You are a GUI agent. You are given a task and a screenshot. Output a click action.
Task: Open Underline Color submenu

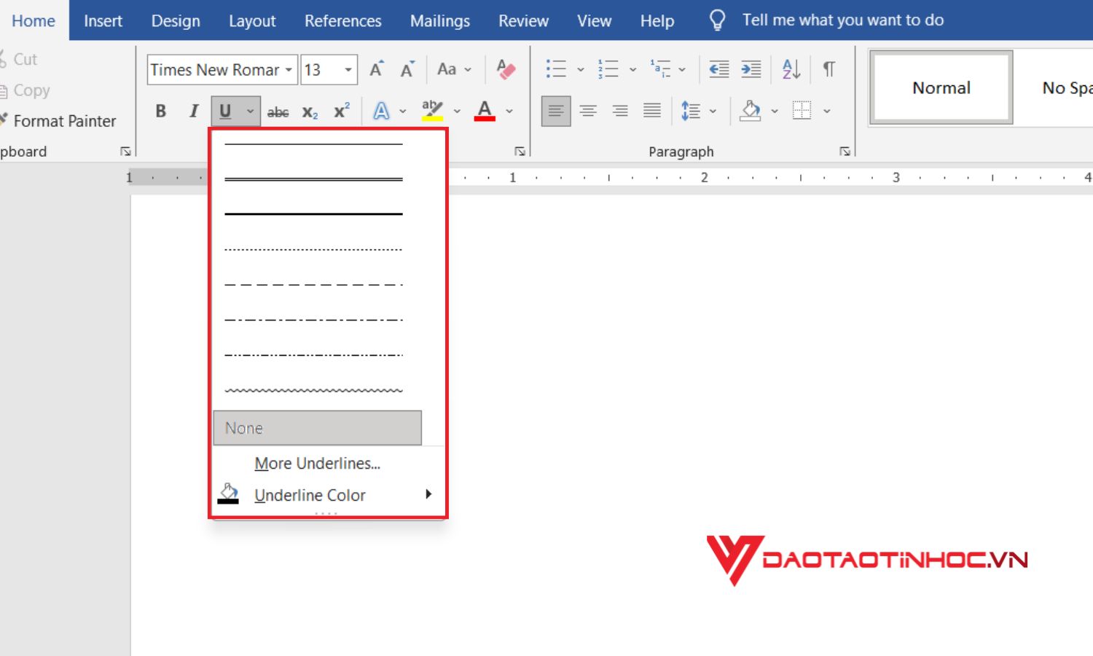click(310, 495)
